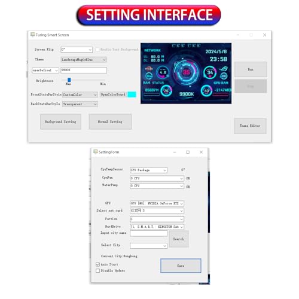The image size is (299, 299).
Task: Click the Select net card label
Action: point(109,210)
